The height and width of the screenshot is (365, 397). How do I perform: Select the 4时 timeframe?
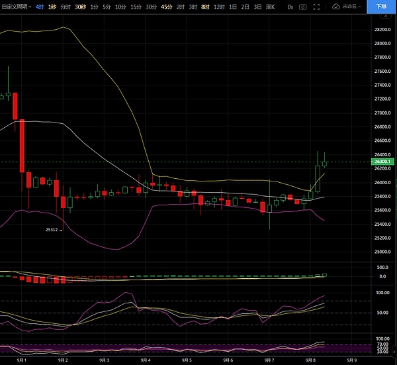(40, 7)
